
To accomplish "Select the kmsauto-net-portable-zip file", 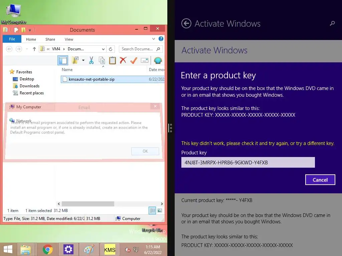I will pyautogui.click(x=113, y=79).
